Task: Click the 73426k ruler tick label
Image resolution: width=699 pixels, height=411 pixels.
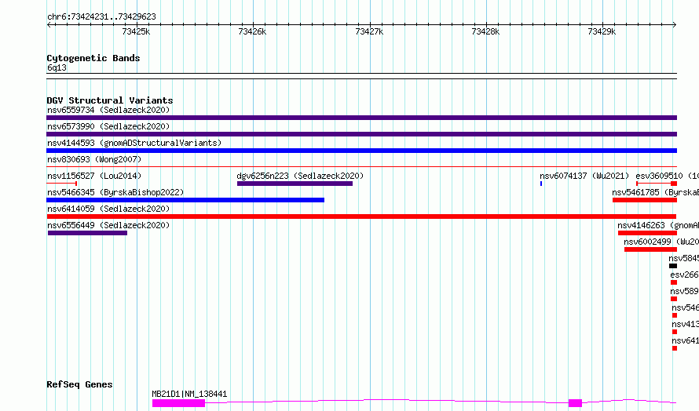Action: (252, 31)
